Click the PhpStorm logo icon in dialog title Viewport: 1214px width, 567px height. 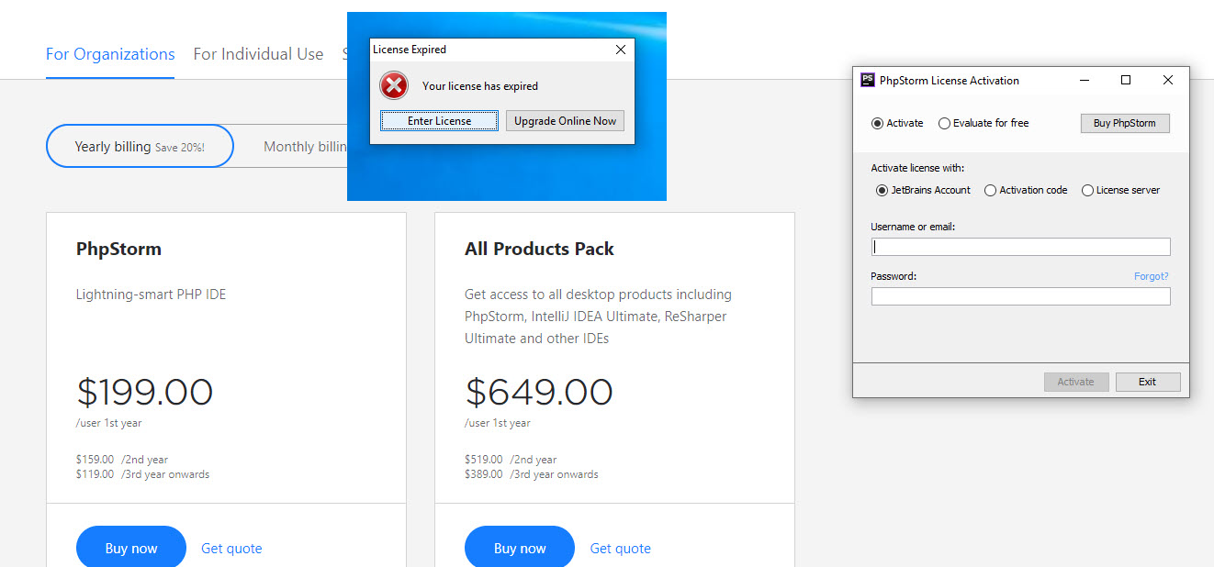[867, 80]
